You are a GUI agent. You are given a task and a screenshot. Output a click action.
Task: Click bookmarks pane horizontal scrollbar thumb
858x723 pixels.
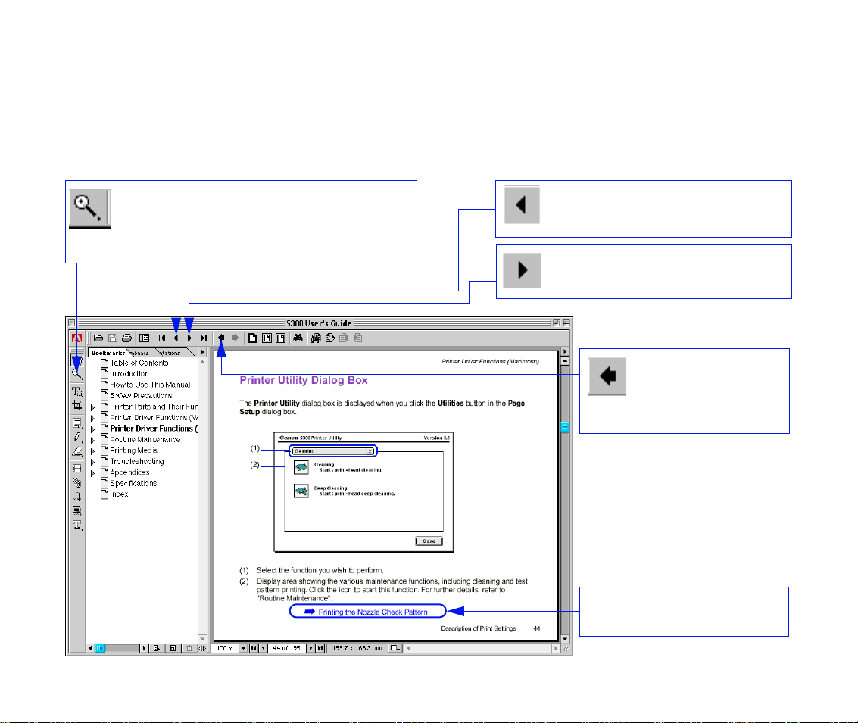coord(100,648)
